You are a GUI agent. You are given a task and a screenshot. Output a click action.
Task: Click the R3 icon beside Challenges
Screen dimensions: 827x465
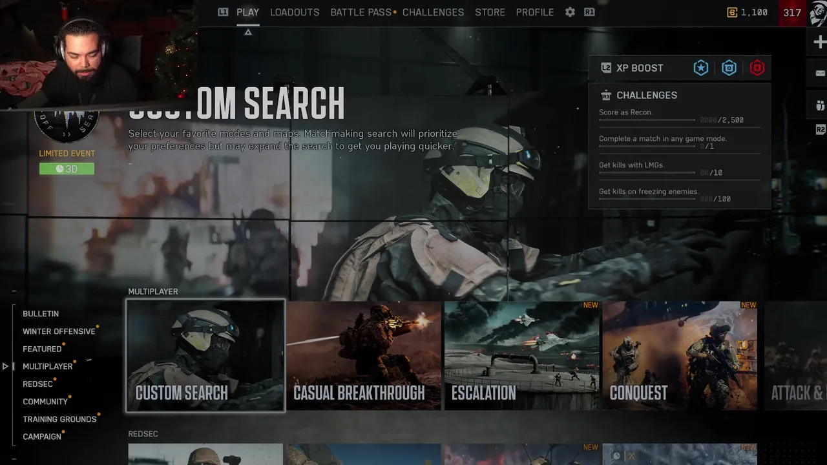pyautogui.click(x=606, y=95)
